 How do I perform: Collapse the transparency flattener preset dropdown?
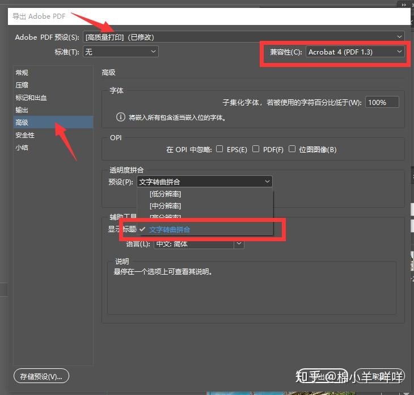point(205,182)
